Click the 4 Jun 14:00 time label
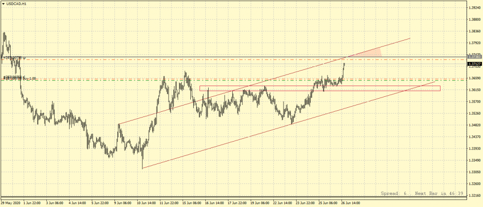This screenshot has height=207, width=483. (x=77, y=203)
